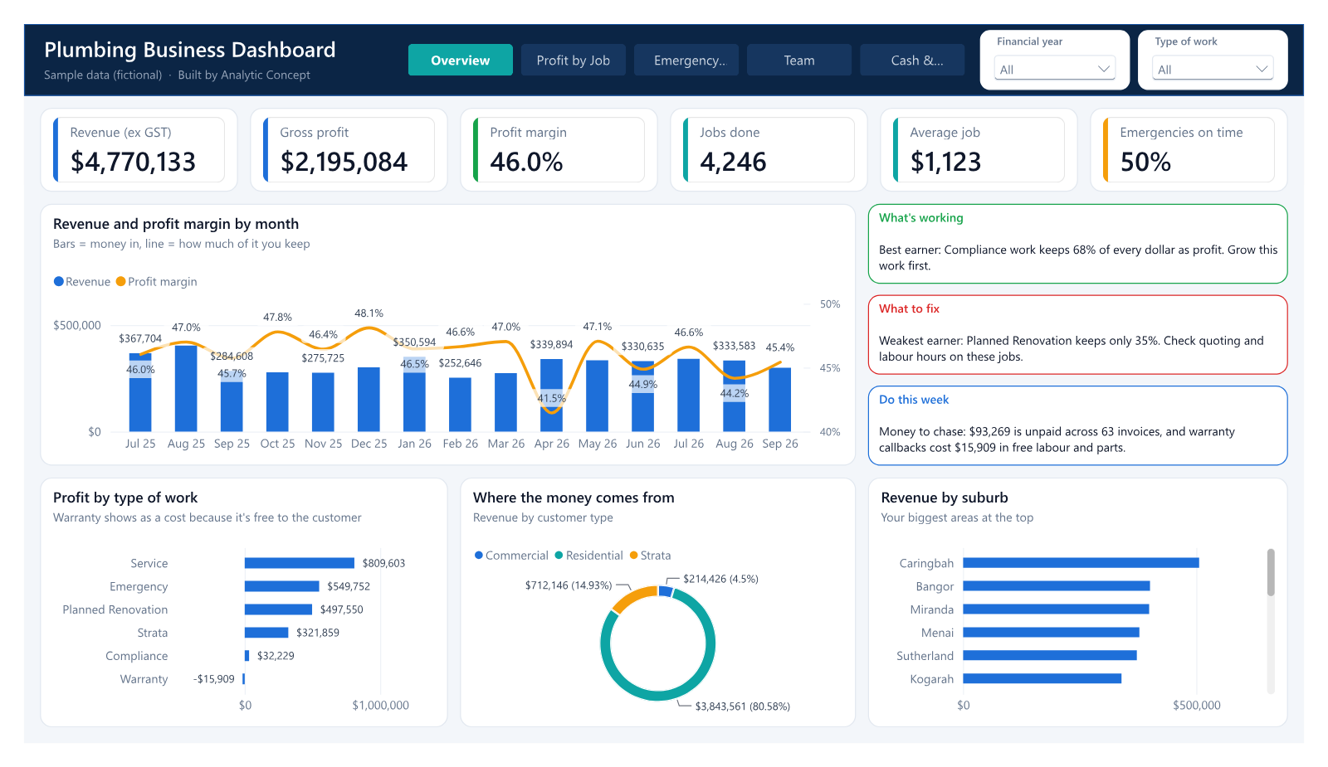Click the Service bar in the profit chart
This screenshot has height=767, width=1328.
pos(300,563)
